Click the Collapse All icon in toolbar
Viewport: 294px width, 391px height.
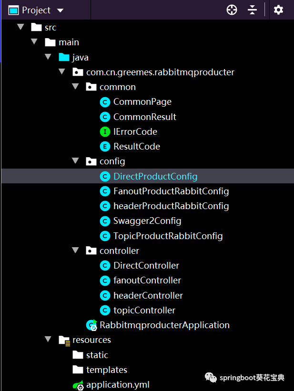coord(252,10)
